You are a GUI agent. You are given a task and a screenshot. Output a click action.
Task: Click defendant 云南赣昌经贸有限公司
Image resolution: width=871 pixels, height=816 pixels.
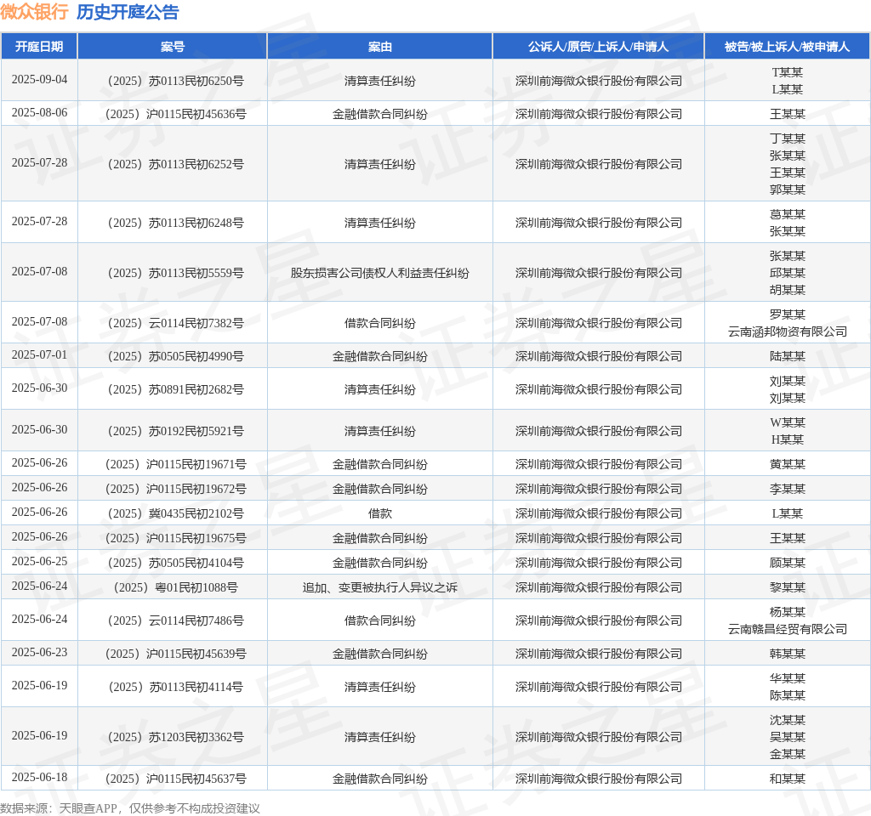(787, 630)
